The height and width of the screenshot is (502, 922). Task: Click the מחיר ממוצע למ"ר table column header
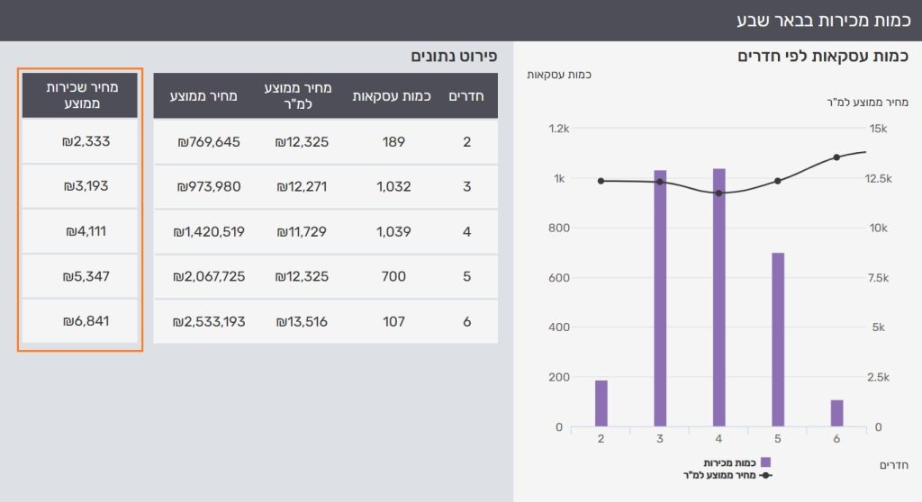point(298,95)
